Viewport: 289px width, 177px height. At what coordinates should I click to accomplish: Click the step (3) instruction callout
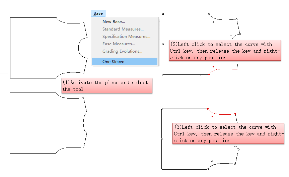[x=228, y=134]
